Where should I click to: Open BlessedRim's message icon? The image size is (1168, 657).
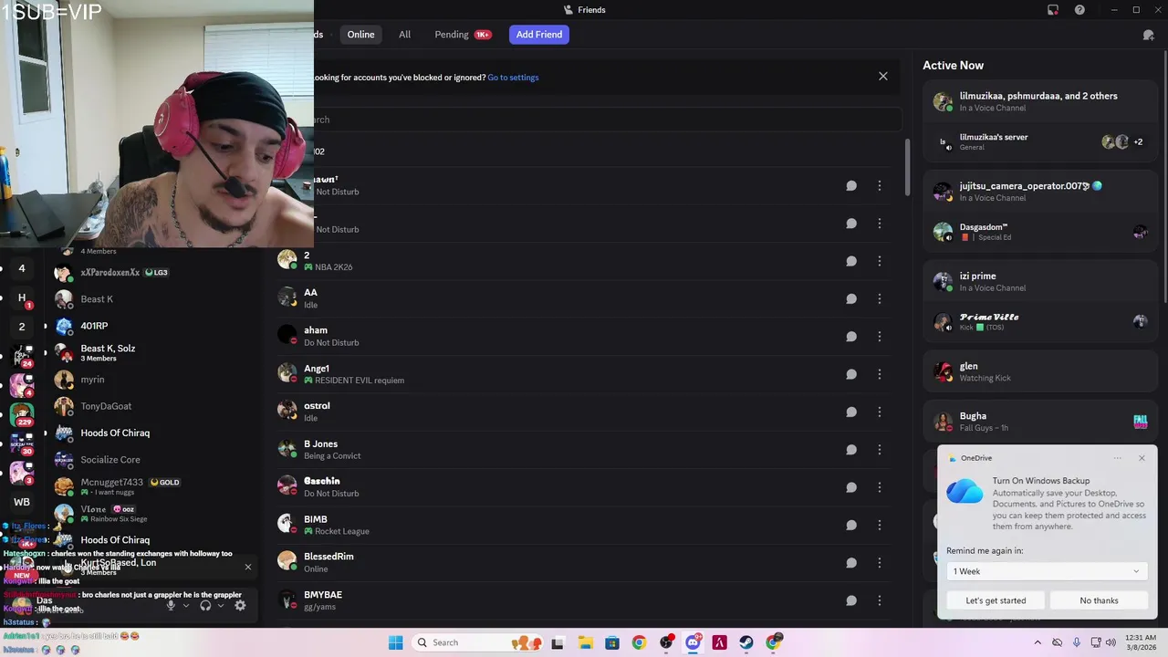[x=850, y=563]
